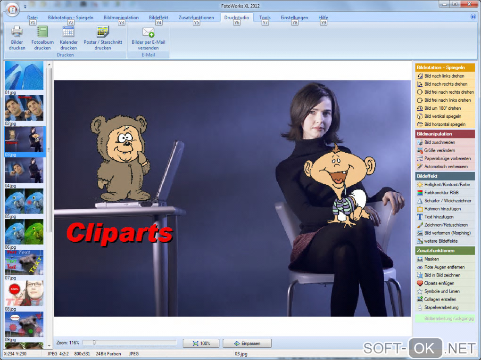481x360 pixels.
Task: Flip image with Bild horizontal spiegeln
Action: [x=445, y=124]
